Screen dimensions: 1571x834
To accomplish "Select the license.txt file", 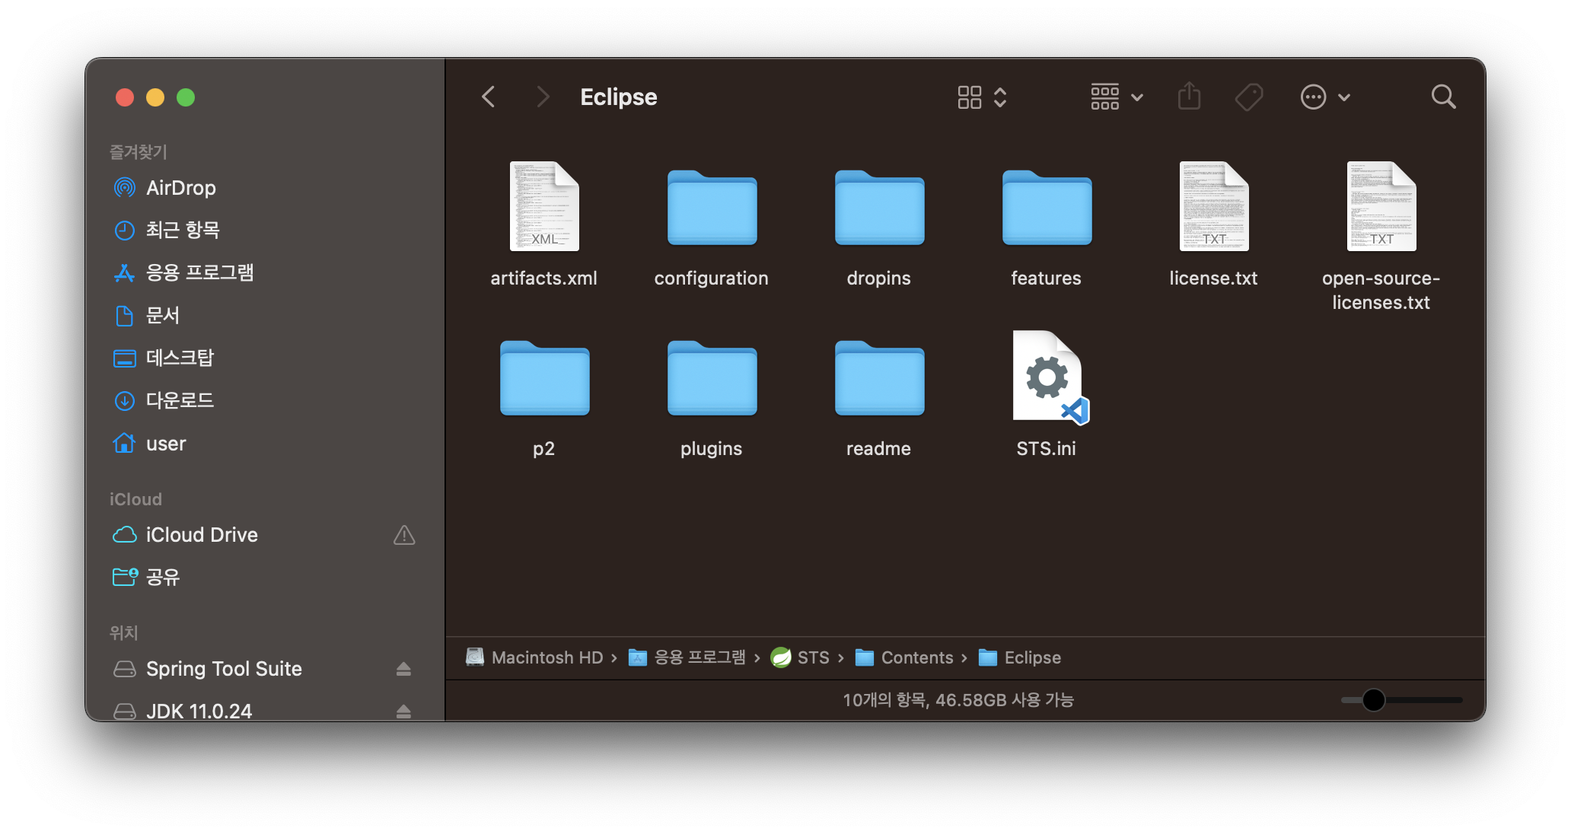I will tap(1213, 205).
